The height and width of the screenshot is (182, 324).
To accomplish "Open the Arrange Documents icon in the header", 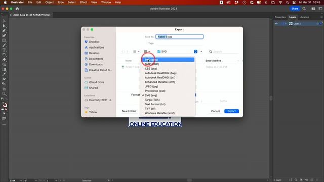I will (x=313, y=9).
